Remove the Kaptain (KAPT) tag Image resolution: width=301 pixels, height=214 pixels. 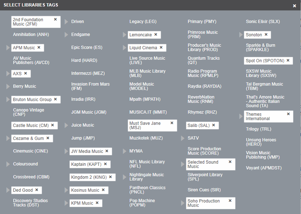coord(105,164)
